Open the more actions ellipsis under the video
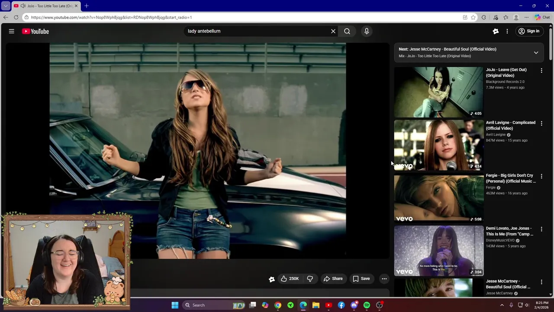This screenshot has width=554, height=312. tap(384, 279)
